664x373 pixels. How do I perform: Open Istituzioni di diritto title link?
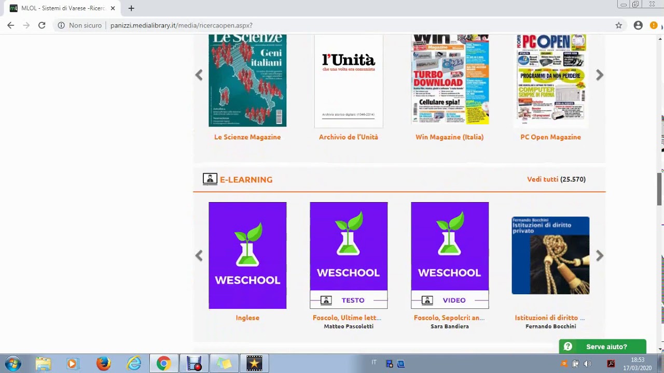point(550,318)
